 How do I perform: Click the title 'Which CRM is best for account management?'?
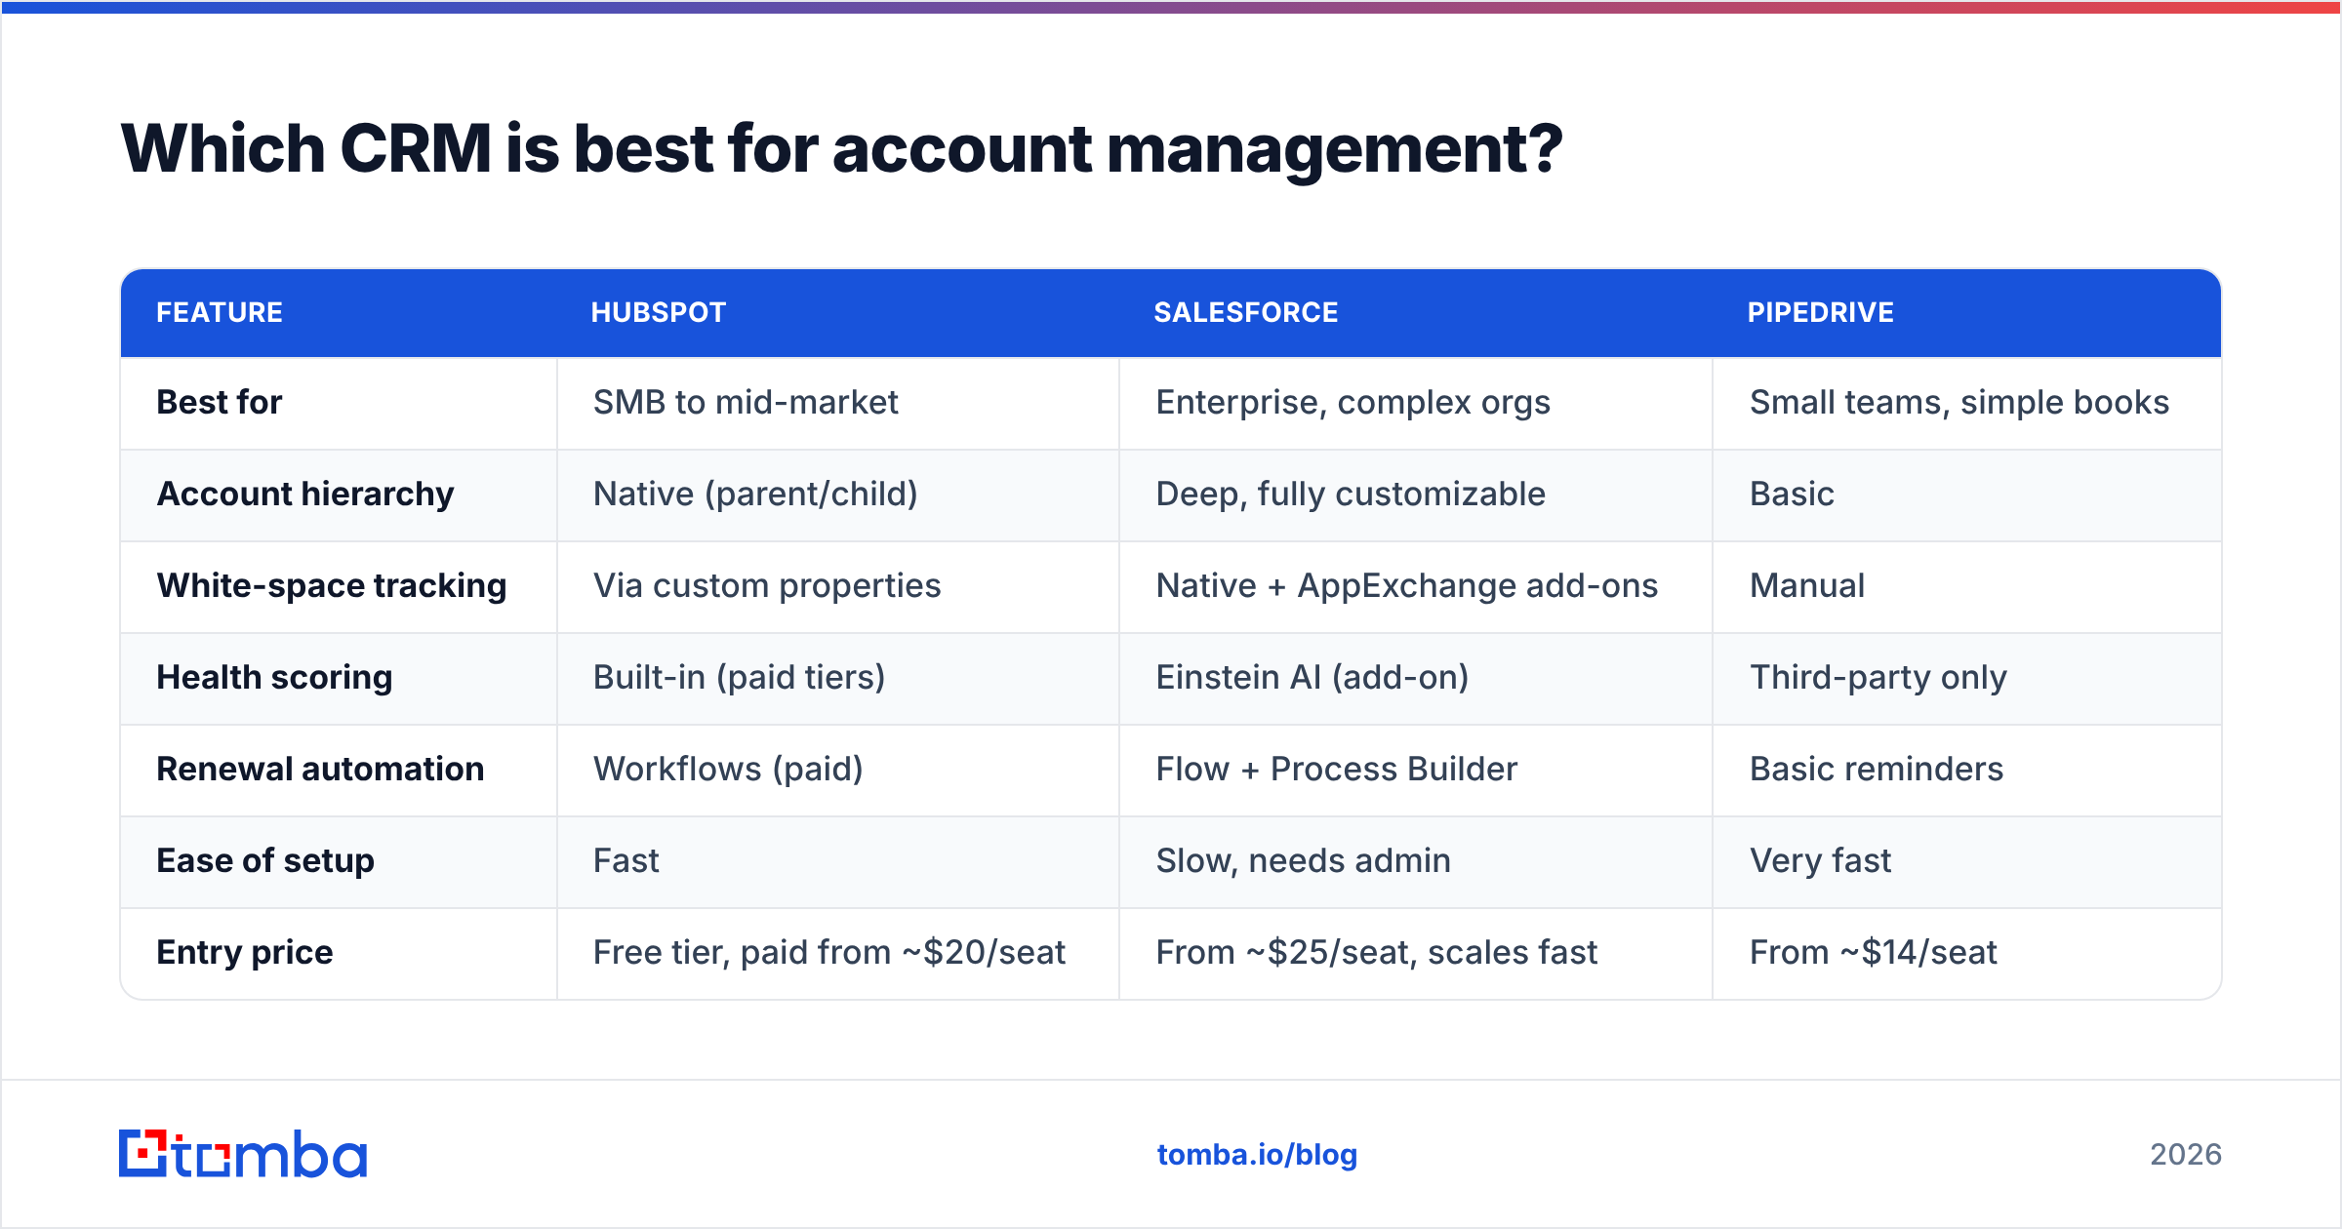841,149
